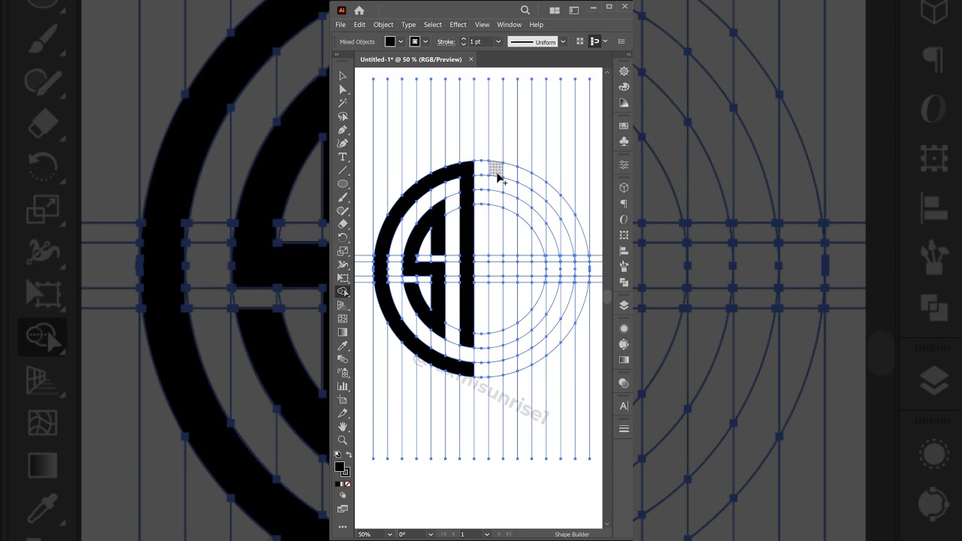This screenshot has height=541, width=962.
Task: Open the Effect menu
Action: tap(458, 25)
